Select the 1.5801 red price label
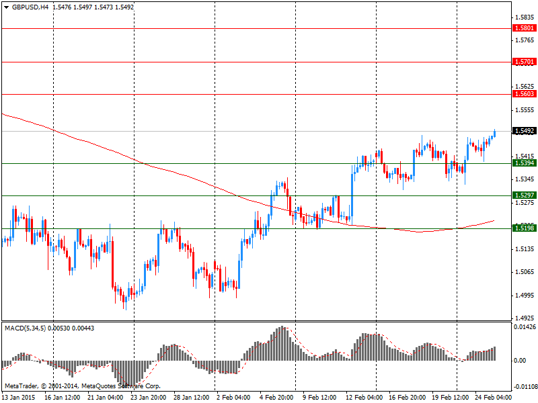 [525, 28]
